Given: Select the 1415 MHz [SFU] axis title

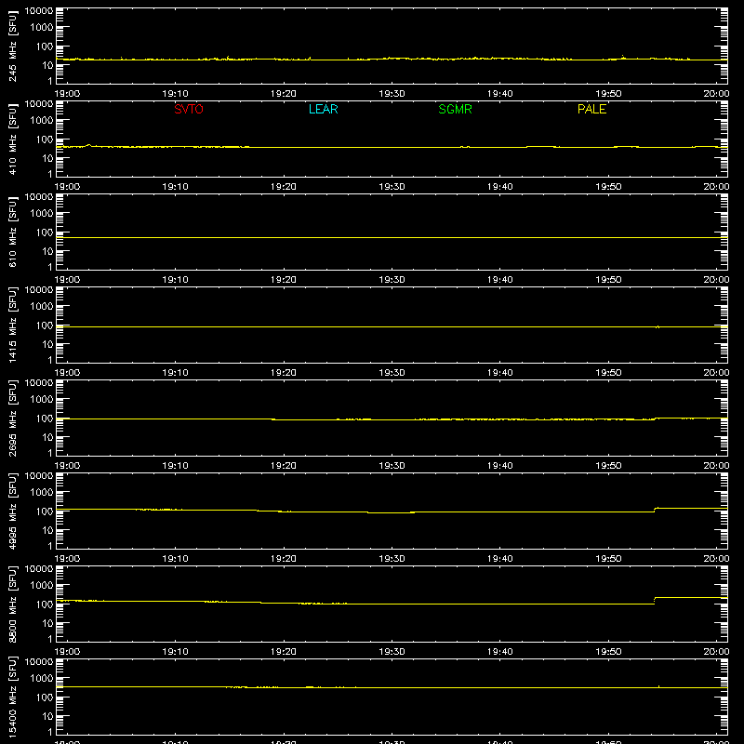Looking at the screenshot, I should point(12,325).
